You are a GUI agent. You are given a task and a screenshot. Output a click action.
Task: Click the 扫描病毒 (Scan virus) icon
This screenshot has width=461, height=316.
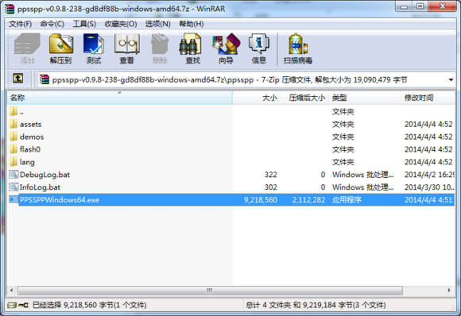coord(297,48)
